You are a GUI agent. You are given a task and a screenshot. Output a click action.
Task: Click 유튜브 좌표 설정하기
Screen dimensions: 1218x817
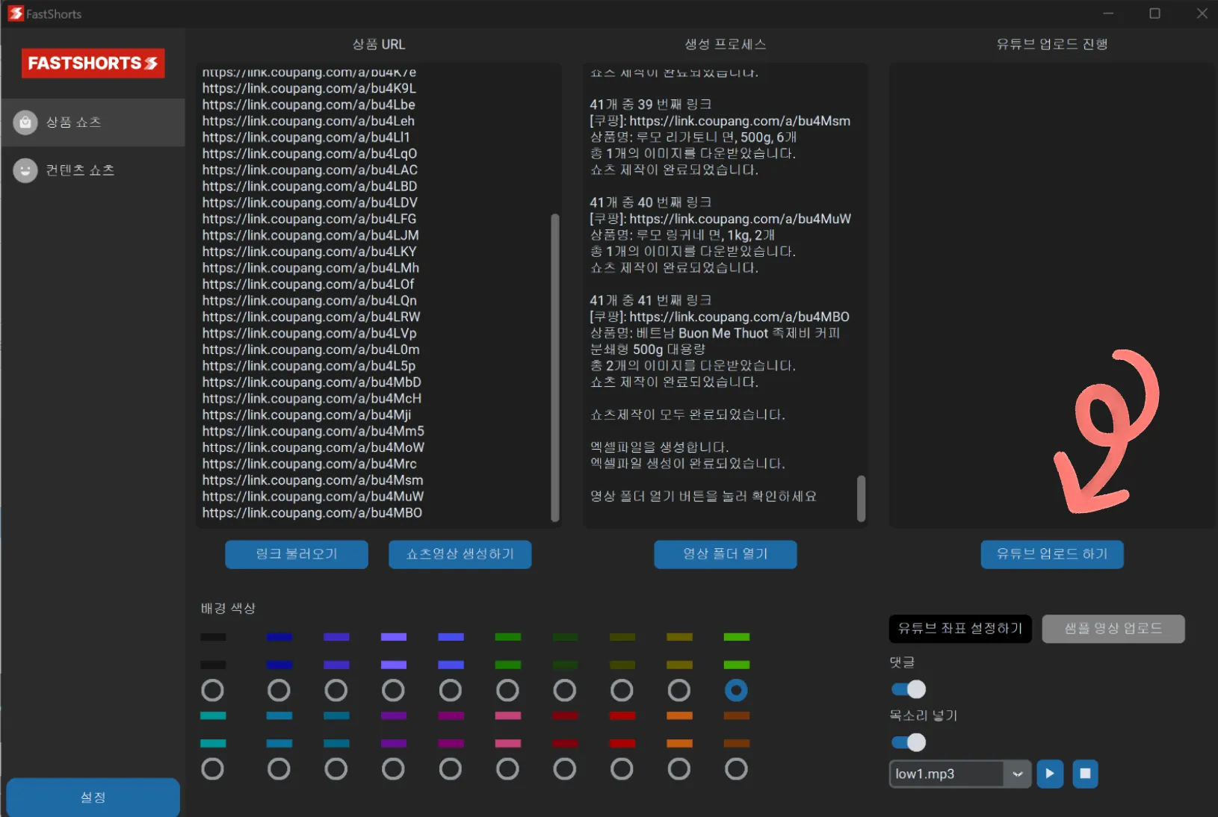click(960, 629)
